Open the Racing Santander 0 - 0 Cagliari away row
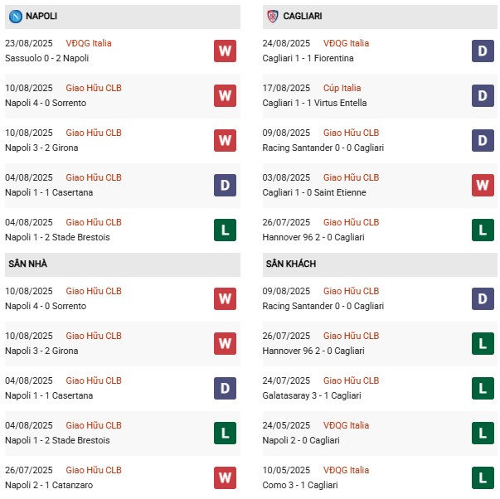 [325, 306]
